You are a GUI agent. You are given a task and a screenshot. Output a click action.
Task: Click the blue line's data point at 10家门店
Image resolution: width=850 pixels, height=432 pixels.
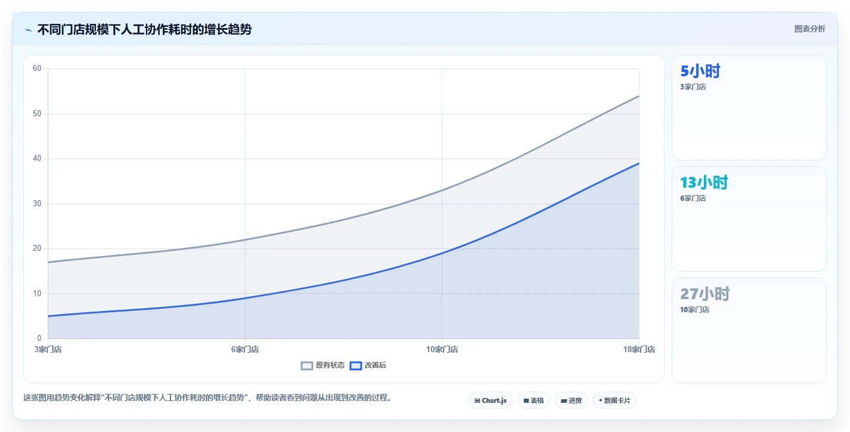coord(442,253)
